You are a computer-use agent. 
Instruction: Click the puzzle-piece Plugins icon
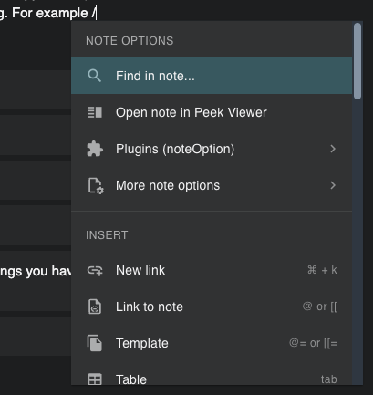click(x=95, y=149)
